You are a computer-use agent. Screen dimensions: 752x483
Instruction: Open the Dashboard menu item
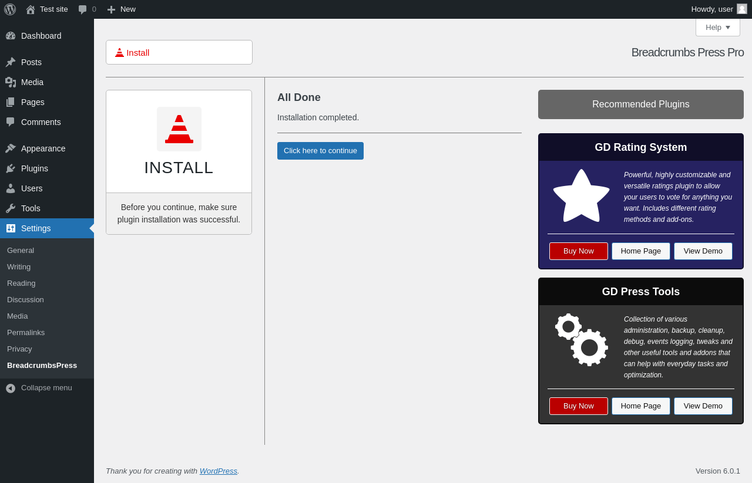coord(47,36)
